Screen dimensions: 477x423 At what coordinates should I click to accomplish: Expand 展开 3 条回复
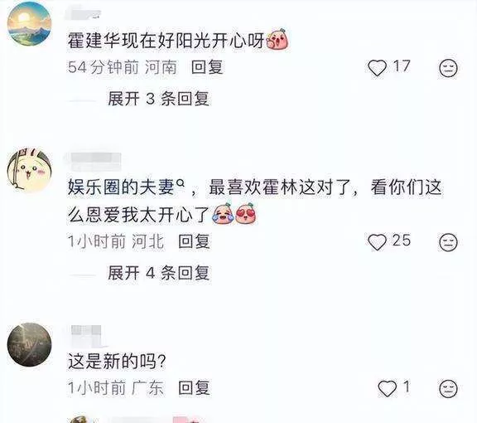tap(158, 99)
